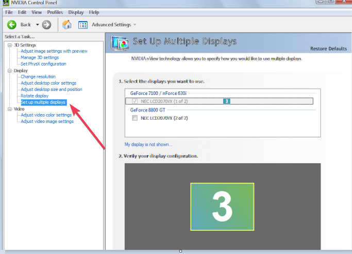Open the Profiles menu

pyautogui.click(x=55, y=12)
